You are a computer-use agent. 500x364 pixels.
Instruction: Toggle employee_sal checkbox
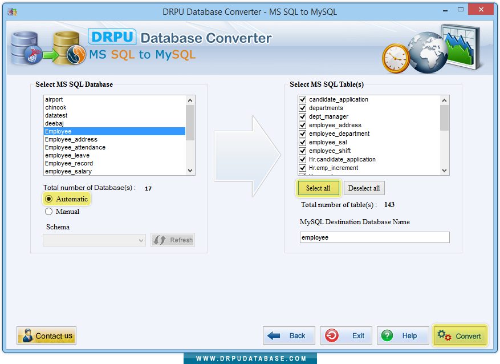(303, 142)
